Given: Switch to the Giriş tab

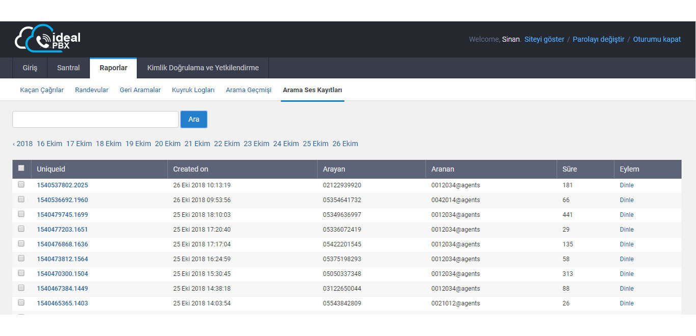Looking at the screenshot, I should (30, 68).
